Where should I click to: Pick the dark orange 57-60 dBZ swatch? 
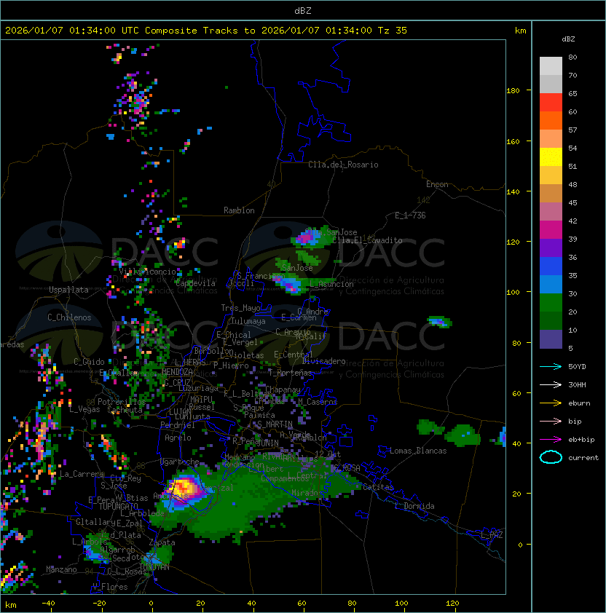coord(551,120)
